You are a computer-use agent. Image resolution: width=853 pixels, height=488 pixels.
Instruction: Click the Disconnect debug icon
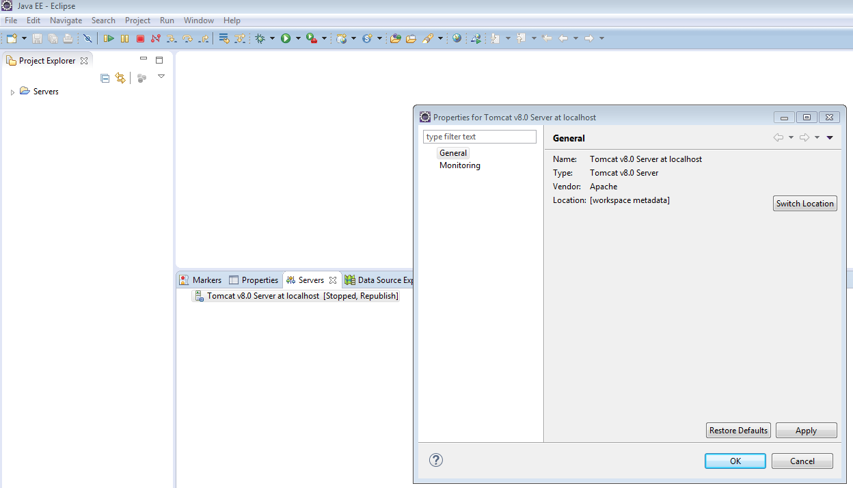[x=156, y=38]
